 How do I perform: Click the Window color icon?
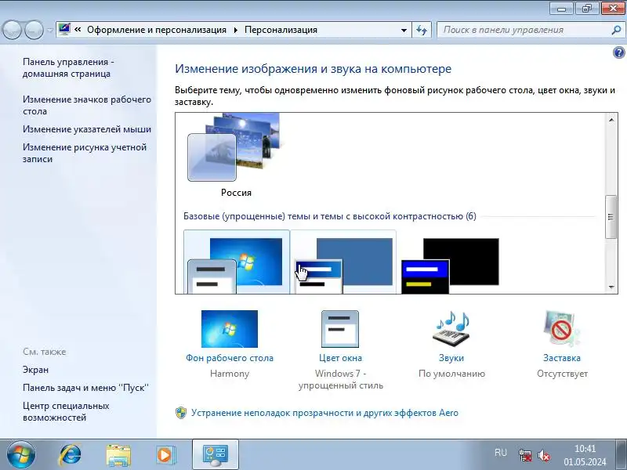[x=340, y=329]
